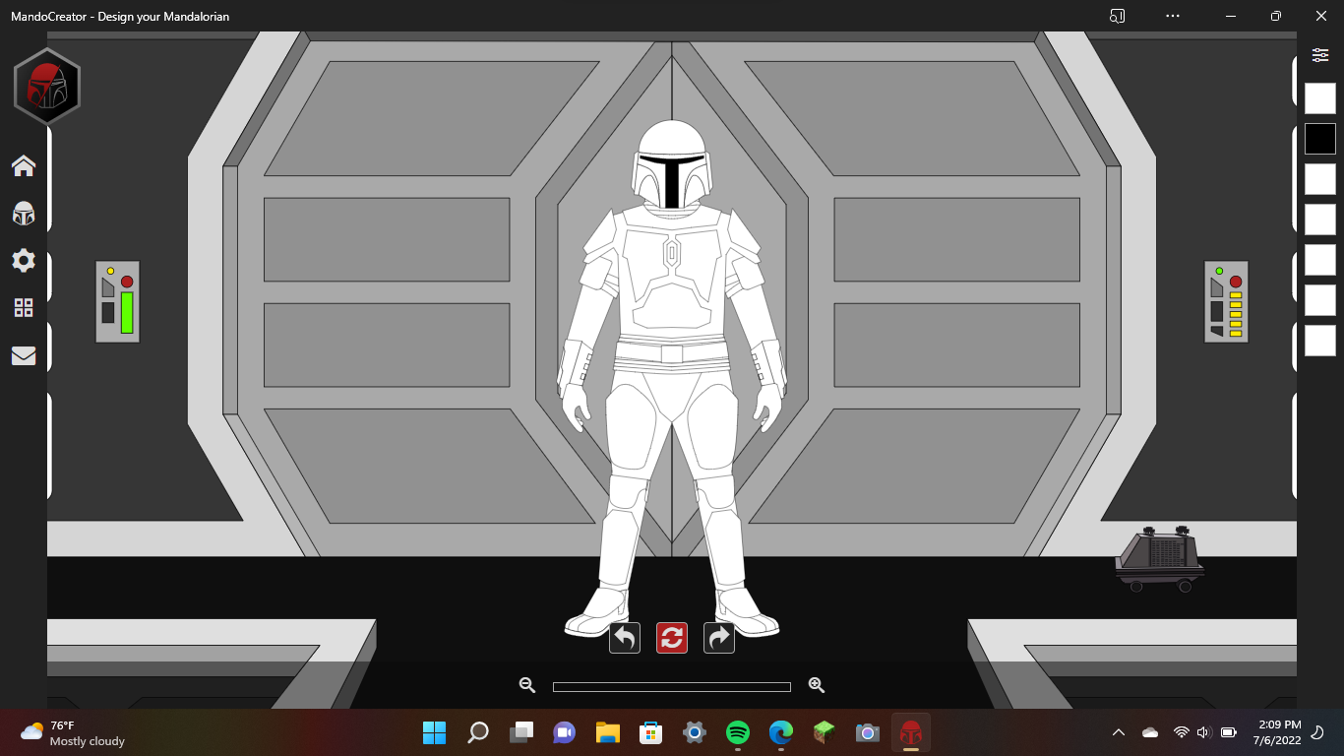Select the chest armor plate on figure
This screenshot has height=756, width=1344.
click(672, 268)
